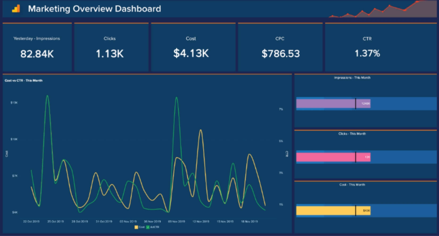The height and width of the screenshot is (236, 439).
Task: Click the orange bar-chart logo in the header
Action: (16, 9)
